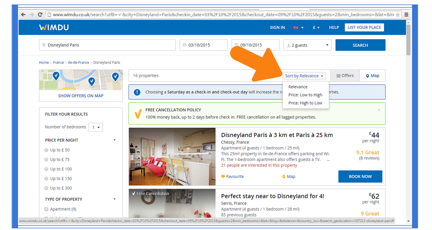Screen dimensions: 432x230
Task: Open the check-in date 03/10/2015 field
Action: point(204,45)
